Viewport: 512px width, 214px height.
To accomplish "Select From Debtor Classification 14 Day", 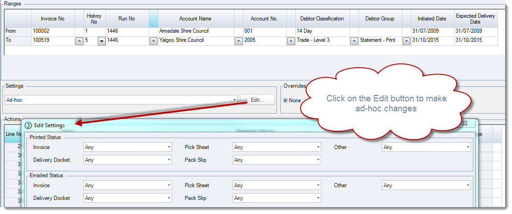I will point(322,31).
